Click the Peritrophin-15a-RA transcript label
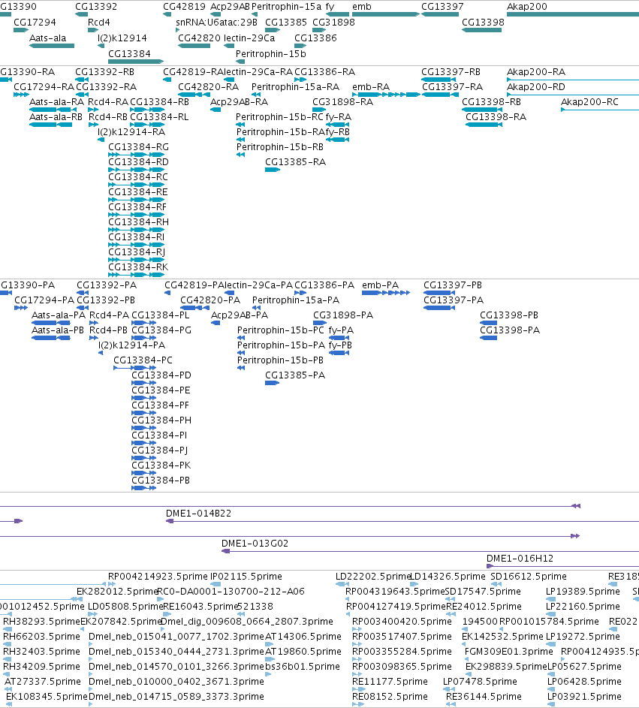The image size is (639, 708). click(295, 87)
